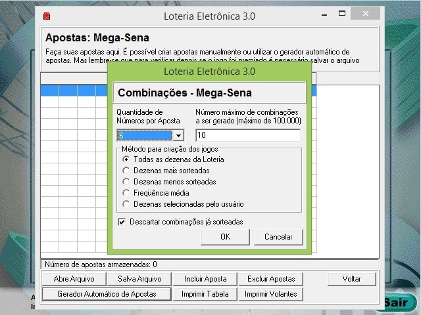The image size is (421, 315).
Task: Click the 'Combinações - Mega-Sena' heading
Action: point(185,93)
